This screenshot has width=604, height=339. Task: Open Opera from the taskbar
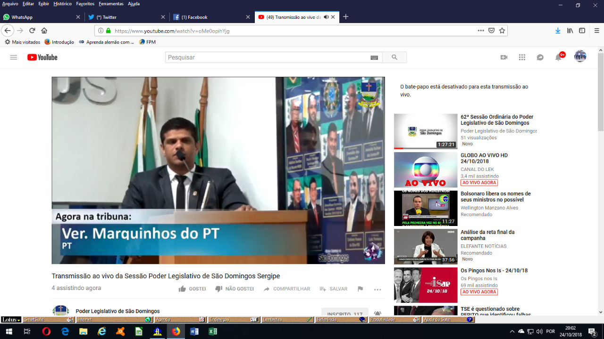pos(46,331)
